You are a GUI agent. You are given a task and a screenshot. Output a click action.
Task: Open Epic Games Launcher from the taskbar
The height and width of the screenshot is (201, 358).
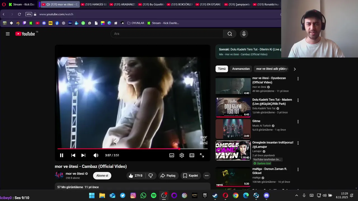[x=205, y=195]
